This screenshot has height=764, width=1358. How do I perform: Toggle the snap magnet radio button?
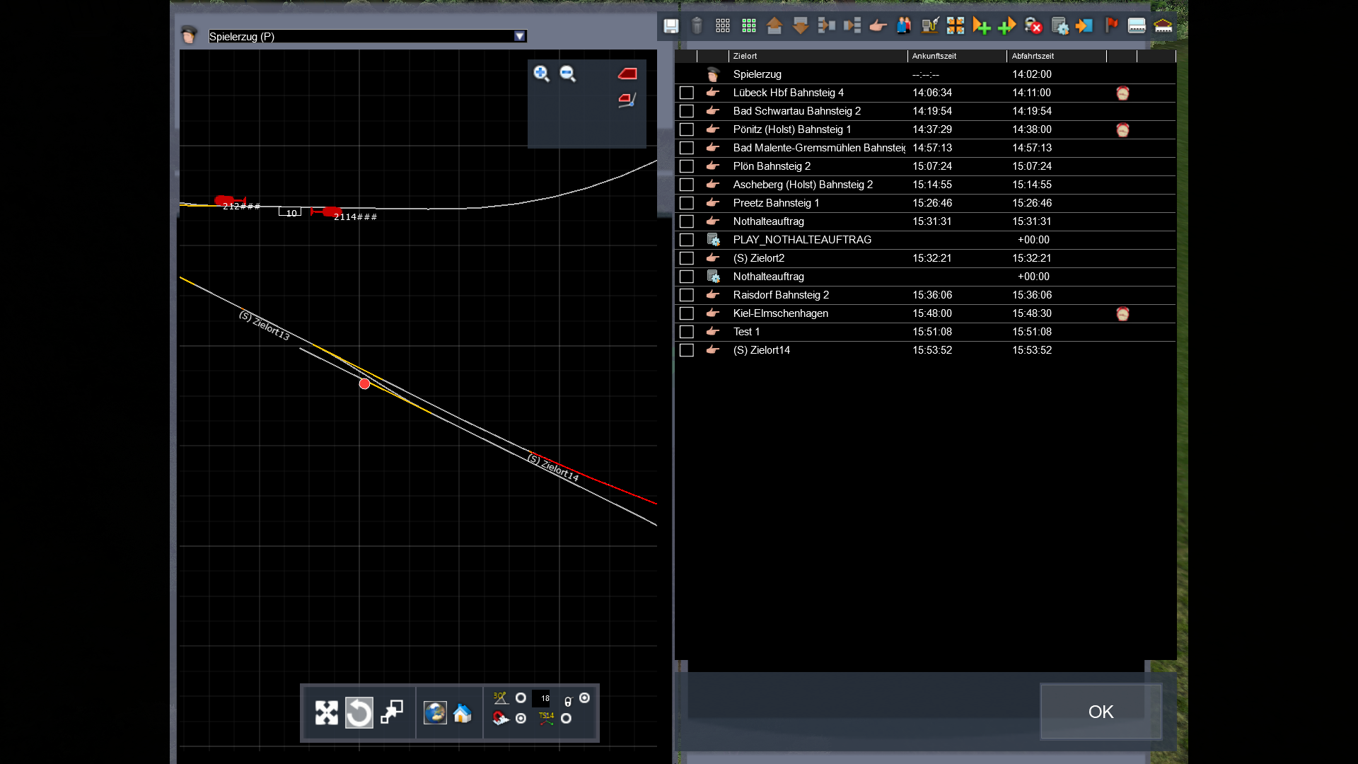pyautogui.click(x=521, y=718)
